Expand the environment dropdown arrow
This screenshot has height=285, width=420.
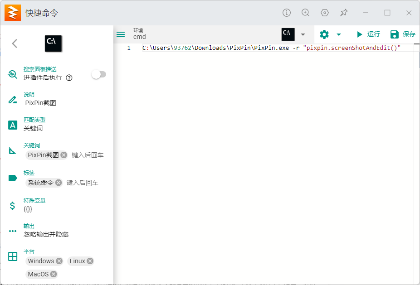(x=303, y=34)
